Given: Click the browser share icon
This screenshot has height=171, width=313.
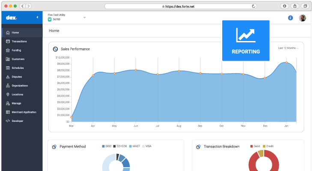Looking at the screenshot, I should 295,6.
